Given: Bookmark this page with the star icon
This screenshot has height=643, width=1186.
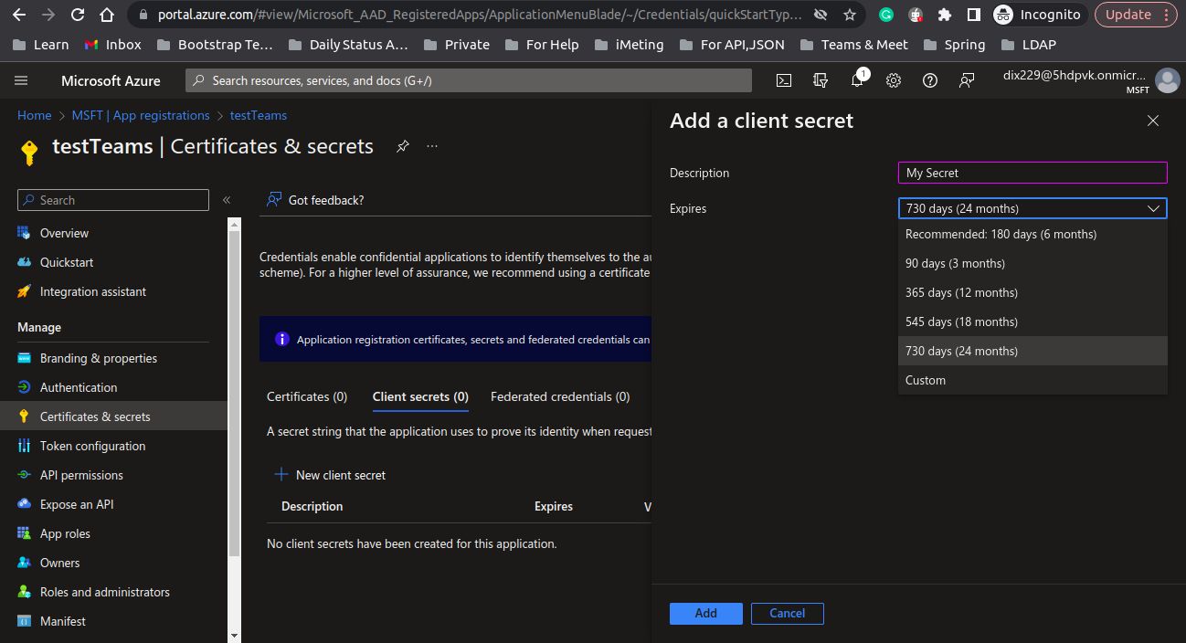Looking at the screenshot, I should coord(850,15).
